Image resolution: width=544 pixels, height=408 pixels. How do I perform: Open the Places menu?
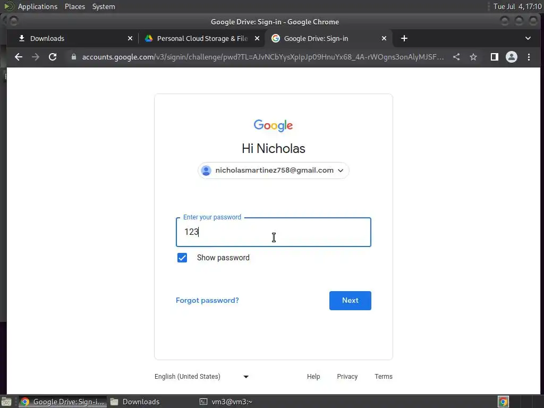74,6
